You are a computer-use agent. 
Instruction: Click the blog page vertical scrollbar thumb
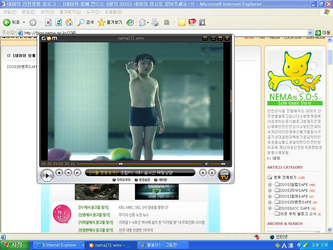[330, 57]
